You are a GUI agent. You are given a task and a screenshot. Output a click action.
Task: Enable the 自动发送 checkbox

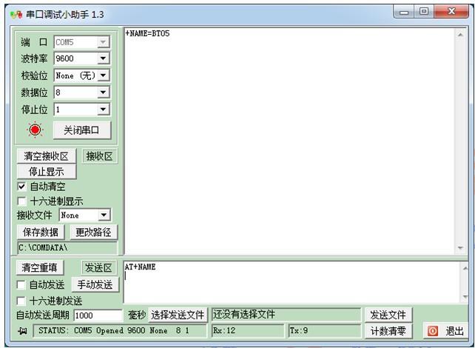[21, 284]
